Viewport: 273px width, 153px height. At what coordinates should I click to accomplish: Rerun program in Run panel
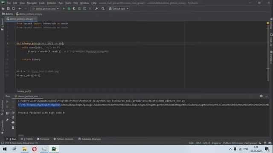pyautogui.click(x=7, y=102)
